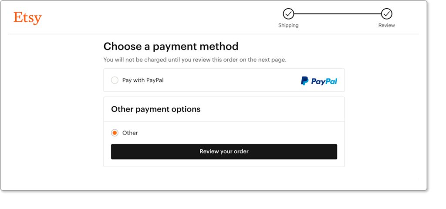Select the Pay with PayPal radio button

[115, 80]
